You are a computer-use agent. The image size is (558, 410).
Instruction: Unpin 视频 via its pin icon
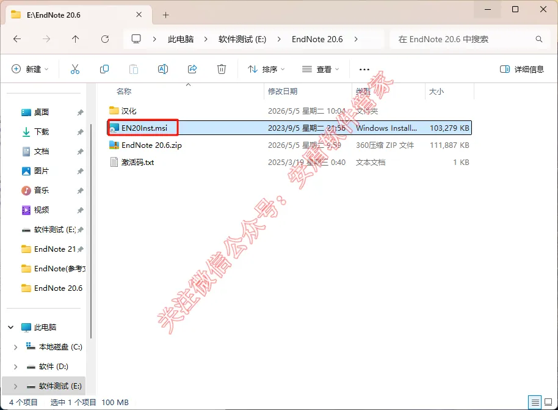81,211
